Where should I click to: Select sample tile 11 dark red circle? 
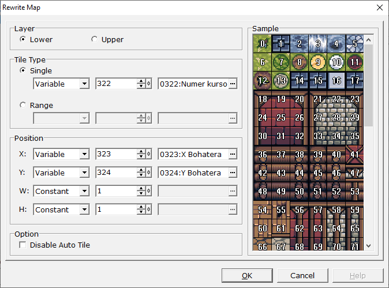click(x=354, y=62)
